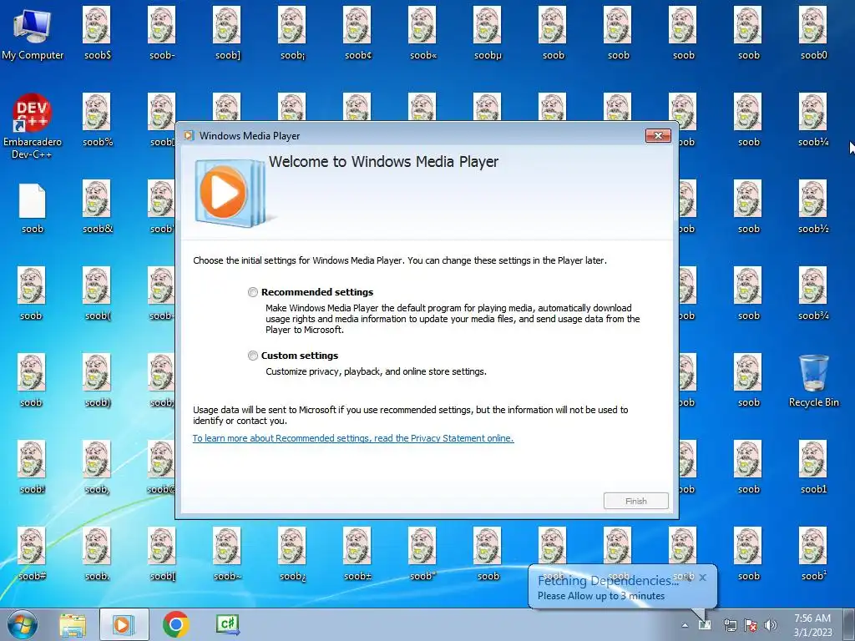Select the soob~ desktop icon
This screenshot has width=855, height=641.
coord(227,554)
